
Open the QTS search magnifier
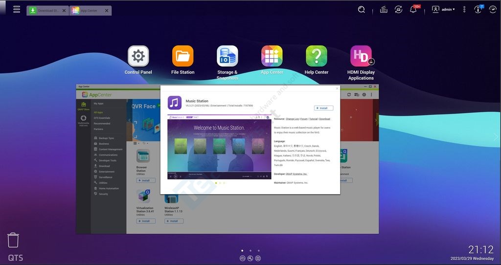(362, 10)
